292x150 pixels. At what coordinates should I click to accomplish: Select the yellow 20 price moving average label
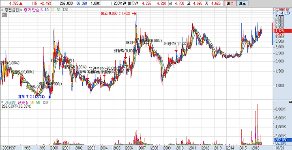point(53,10)
